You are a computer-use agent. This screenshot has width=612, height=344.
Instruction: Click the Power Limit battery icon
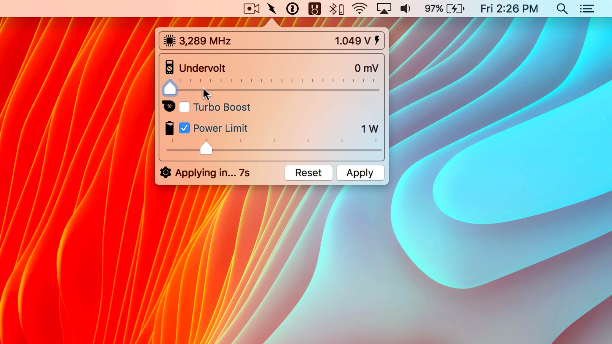click(170, 128)
